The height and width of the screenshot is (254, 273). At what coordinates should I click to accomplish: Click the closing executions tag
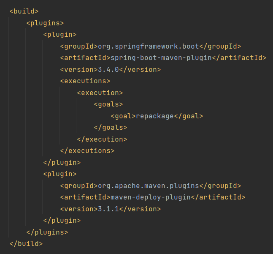click(87, 151)
